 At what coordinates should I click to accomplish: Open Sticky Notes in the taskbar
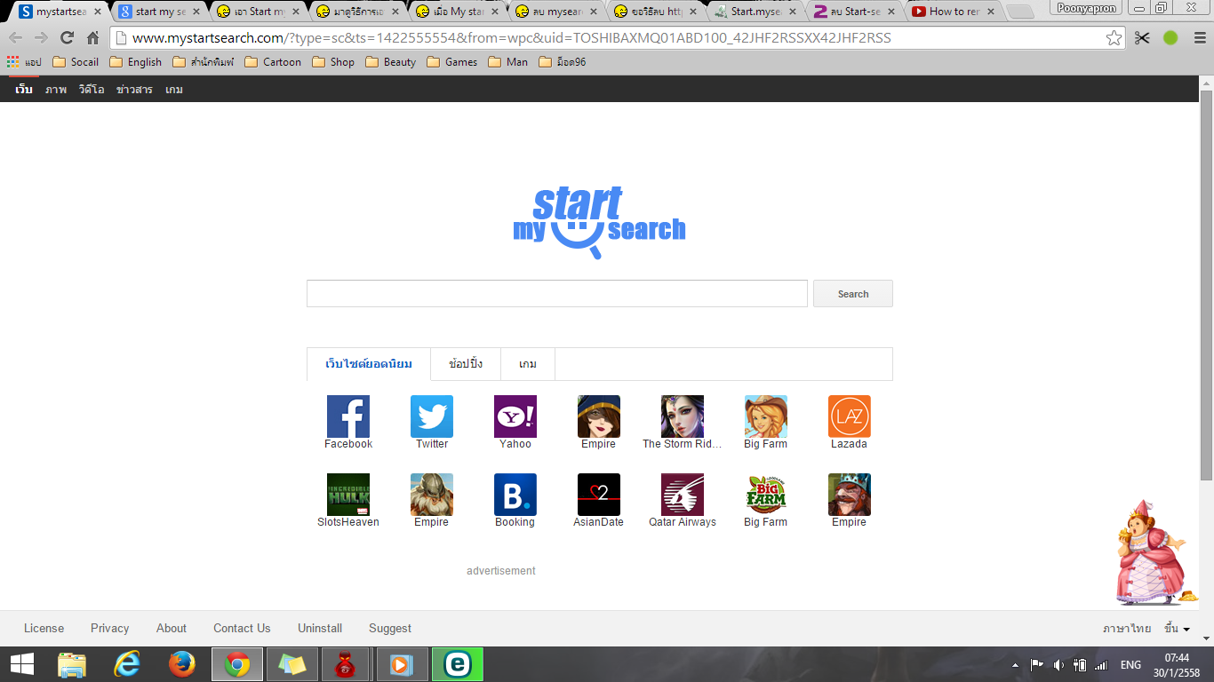coord(292,664)
